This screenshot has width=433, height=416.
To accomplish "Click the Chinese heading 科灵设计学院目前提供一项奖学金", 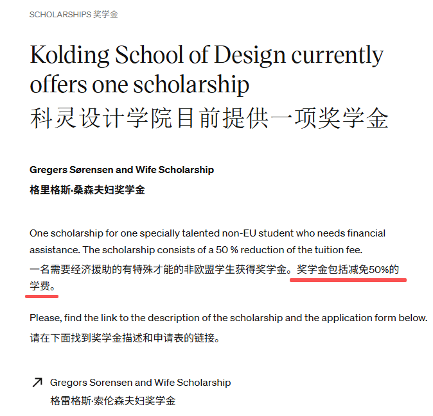I will coord(209,118).
